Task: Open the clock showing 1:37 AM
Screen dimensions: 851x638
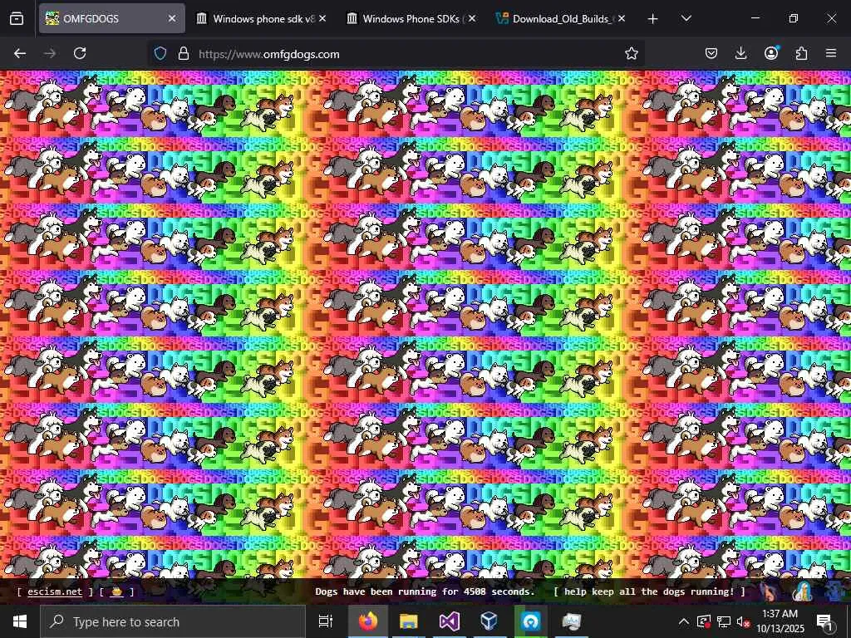Action: (x=780, y=621)
